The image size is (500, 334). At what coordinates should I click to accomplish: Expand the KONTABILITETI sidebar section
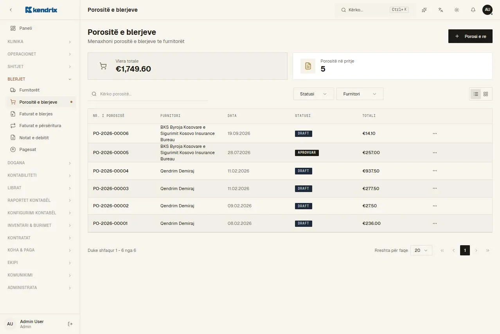point(40,175)
